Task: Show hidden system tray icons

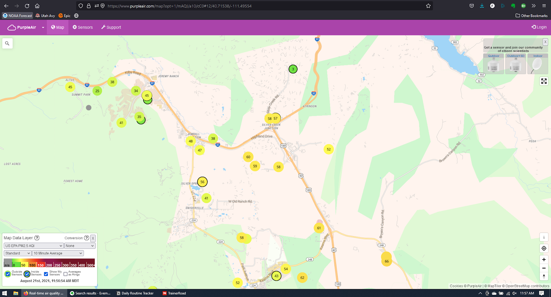Action: pos(480,293)
